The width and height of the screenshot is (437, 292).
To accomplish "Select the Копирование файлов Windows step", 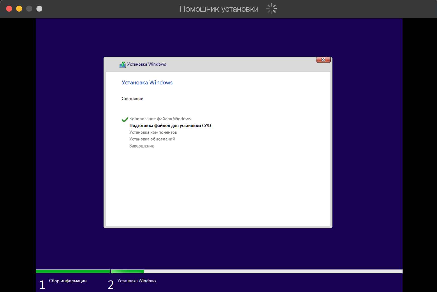I will pos(160,119).
